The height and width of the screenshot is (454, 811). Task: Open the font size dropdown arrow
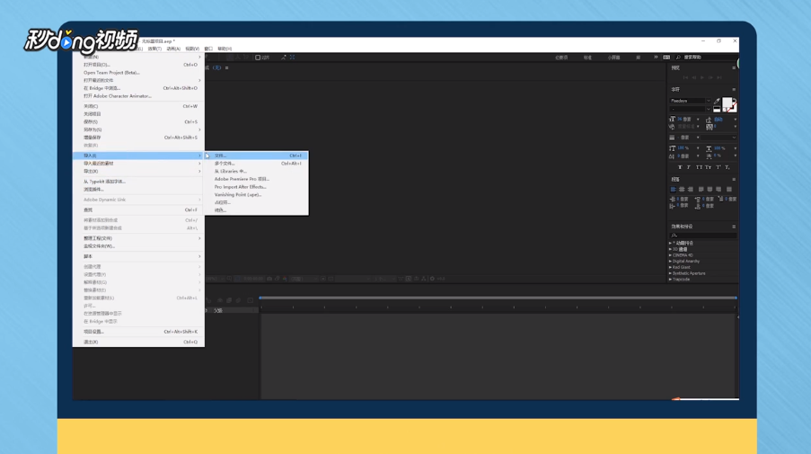pyautogui.click(x=698, y=119)
